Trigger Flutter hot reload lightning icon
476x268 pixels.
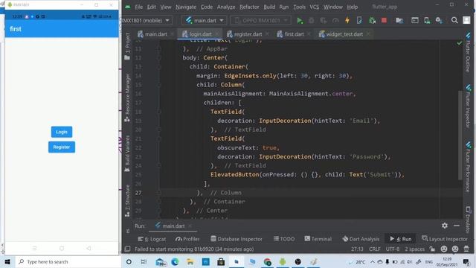tap(347, 20)
